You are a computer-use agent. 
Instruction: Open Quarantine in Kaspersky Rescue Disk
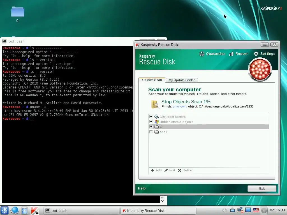click(x=212, y=54)
